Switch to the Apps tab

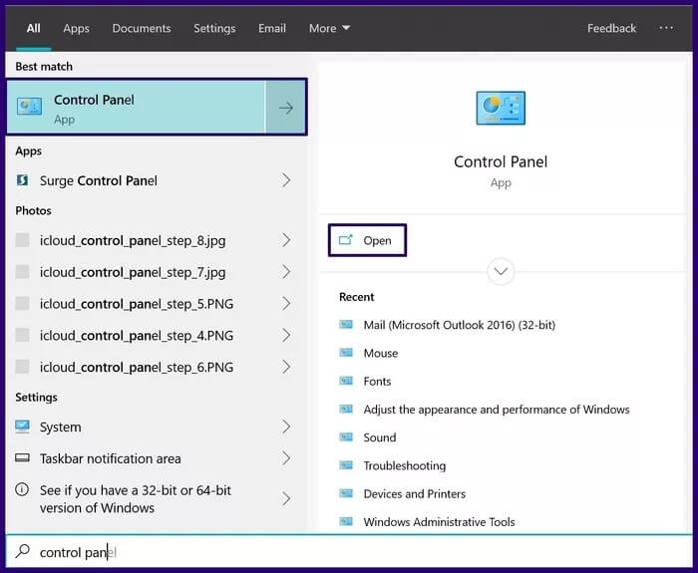click(x=76, y=29)
